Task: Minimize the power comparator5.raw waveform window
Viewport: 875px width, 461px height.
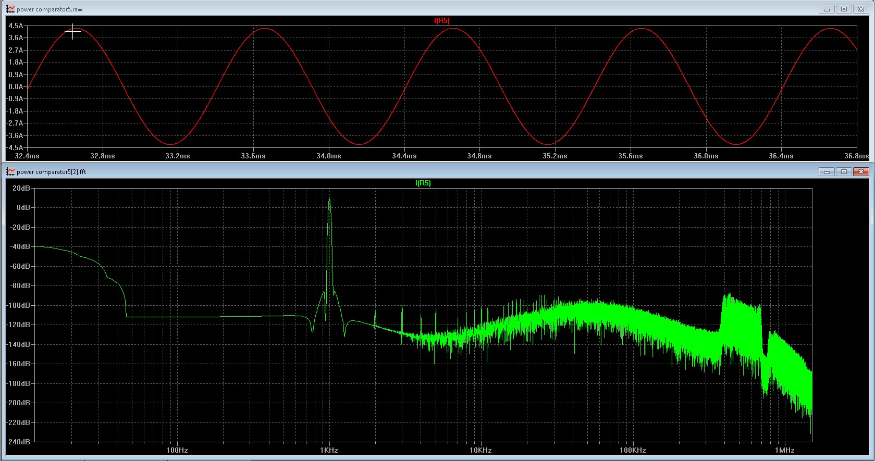Action: pos(827,9)
